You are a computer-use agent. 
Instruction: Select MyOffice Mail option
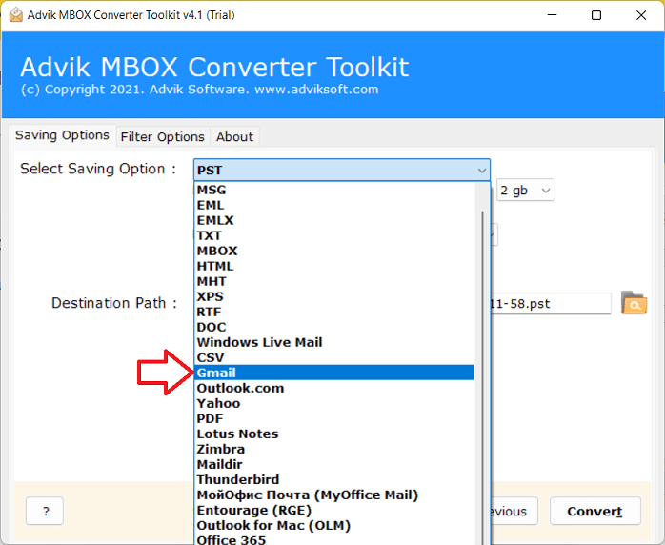pyautogui.click(x=334, y=495)
